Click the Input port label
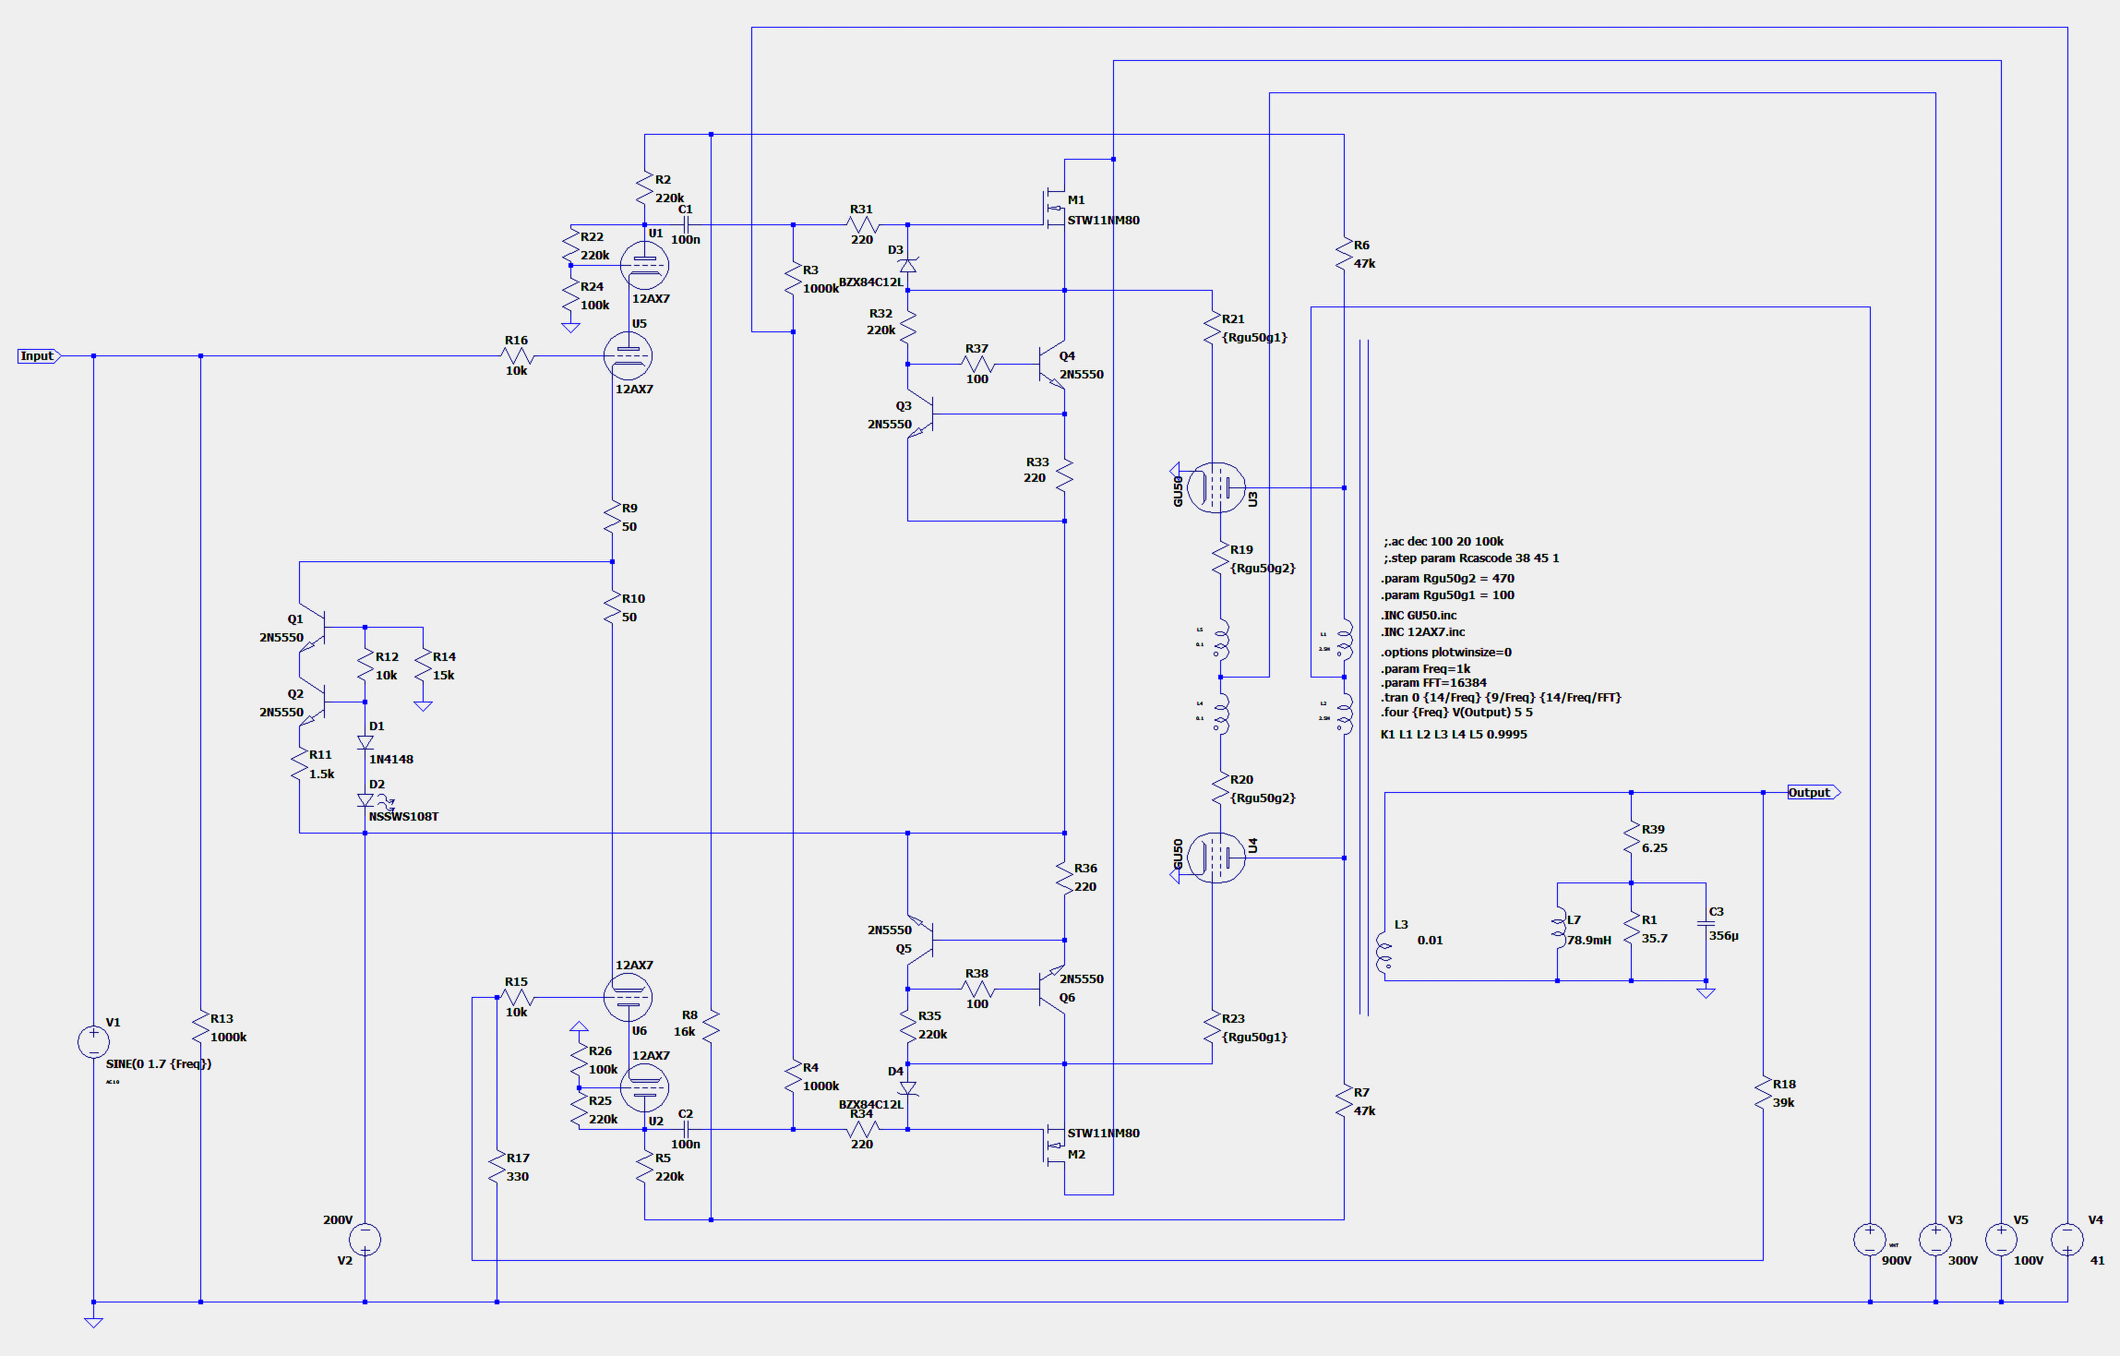 [x=38, y=356]
